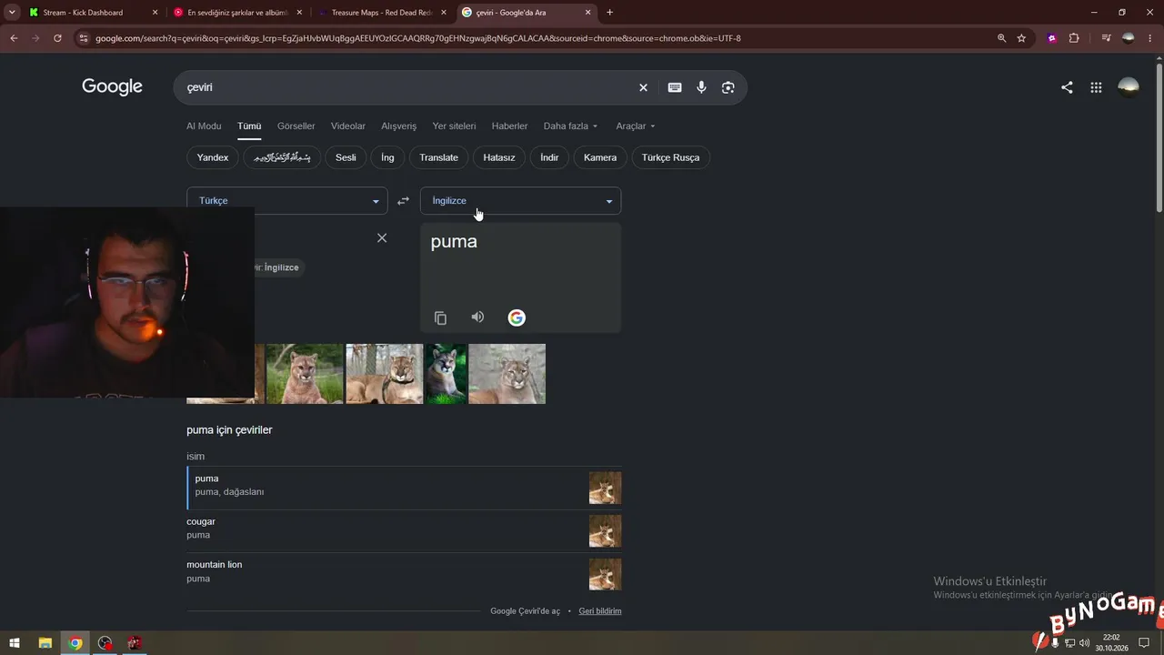This screenshot has height=655, width=1164.
Task: Open the İngilizce target language dropdown
Action: click(x=521, y=201)
